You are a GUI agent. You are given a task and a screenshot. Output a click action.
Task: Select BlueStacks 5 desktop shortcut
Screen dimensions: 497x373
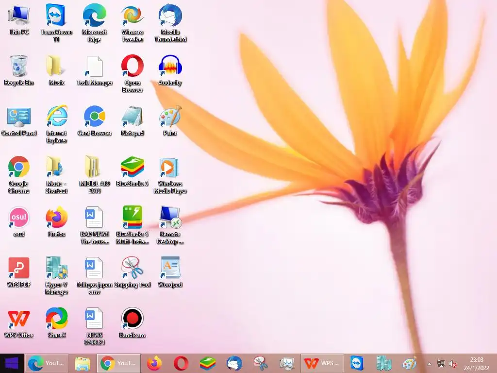pyautogui.click(x=132, y=171)
